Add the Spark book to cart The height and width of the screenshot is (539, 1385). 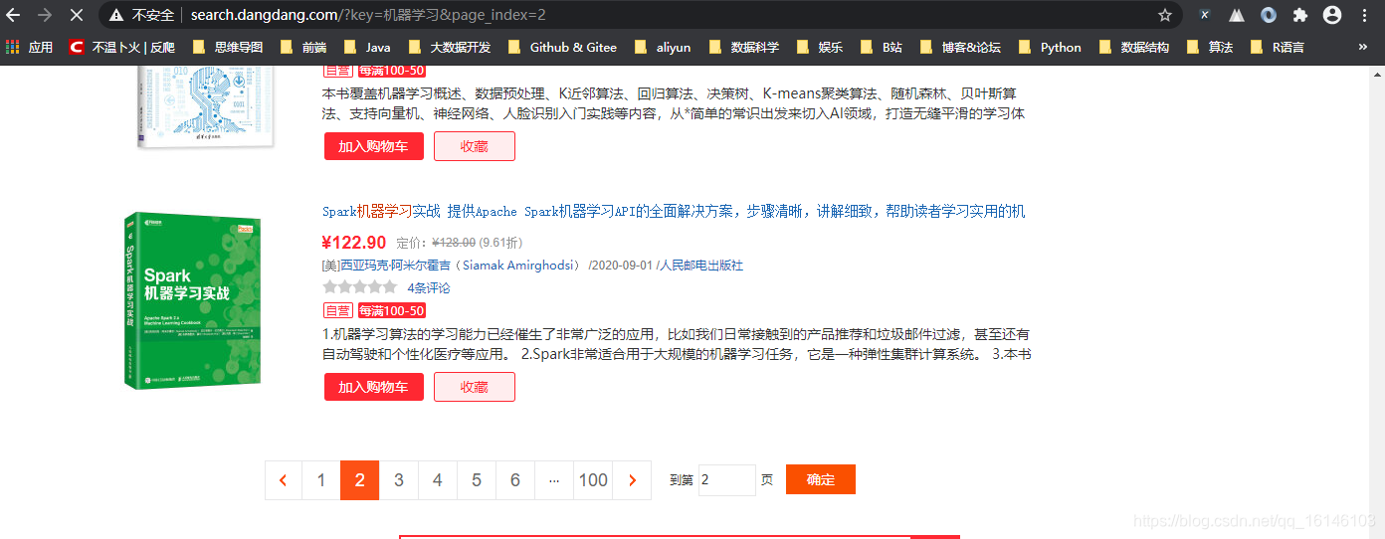click(373, 387)
